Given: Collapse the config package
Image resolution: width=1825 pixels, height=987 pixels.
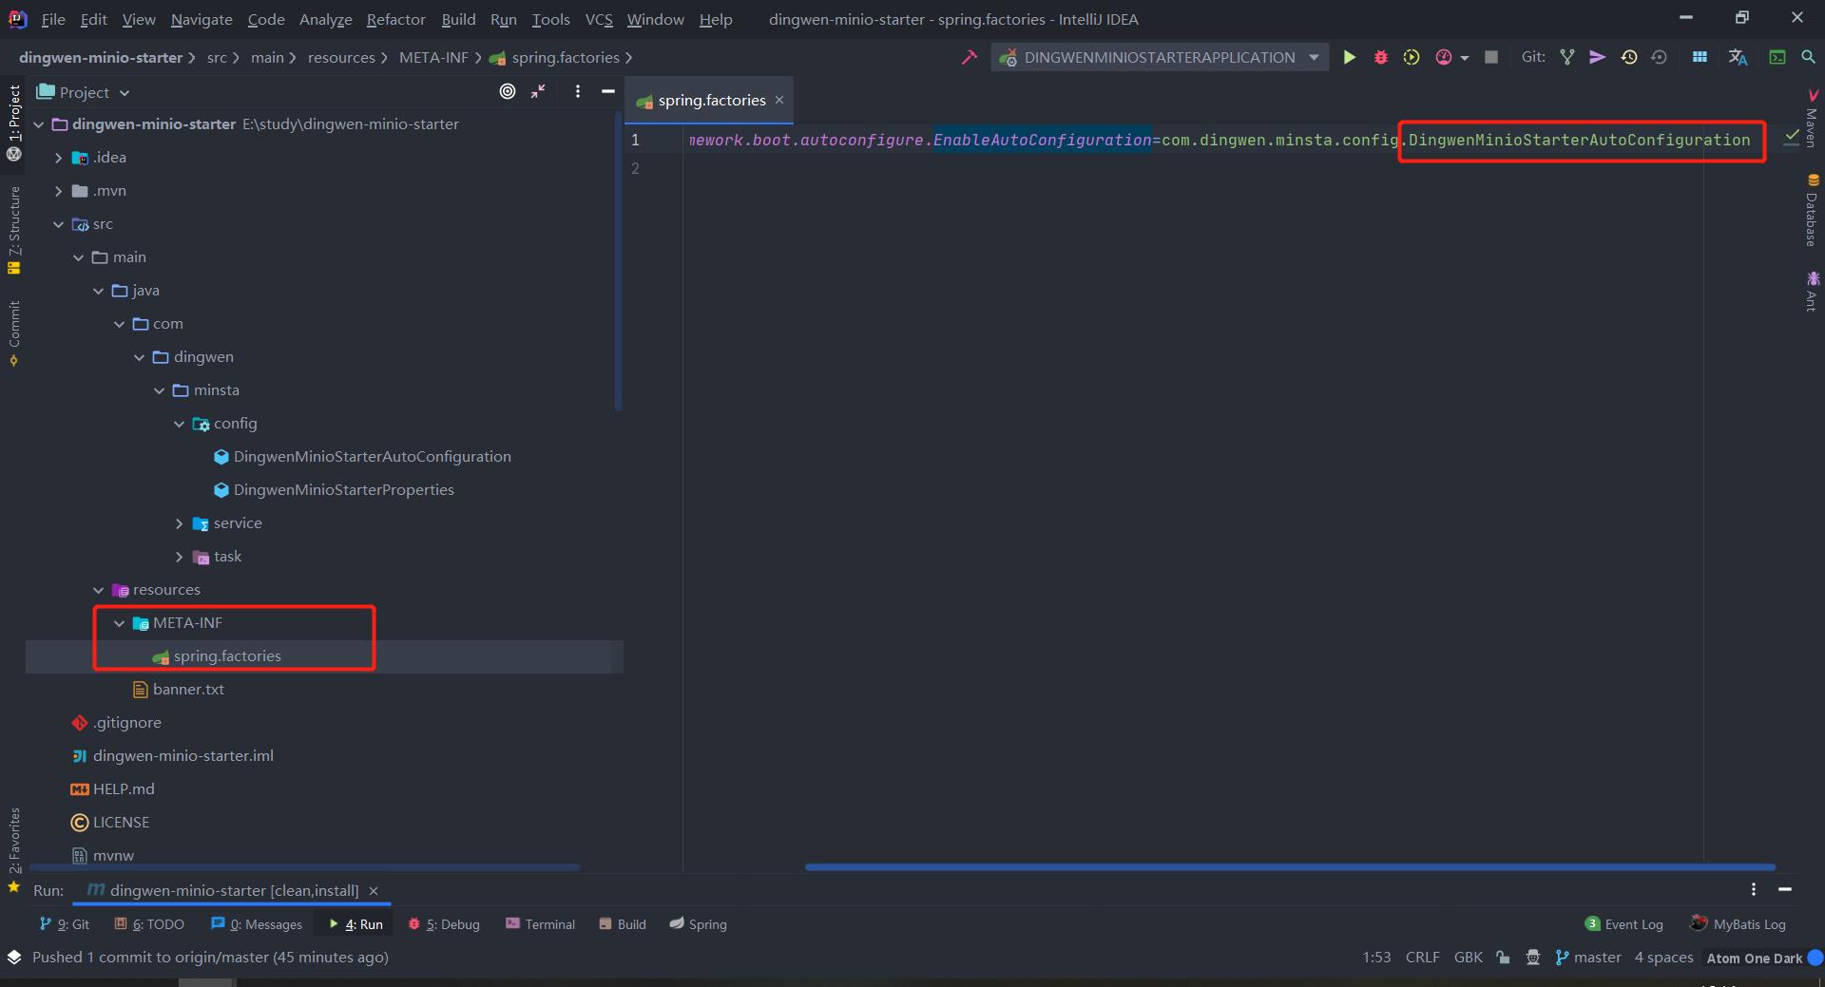Looking at the screenshot, I should [x=179, y=424].
